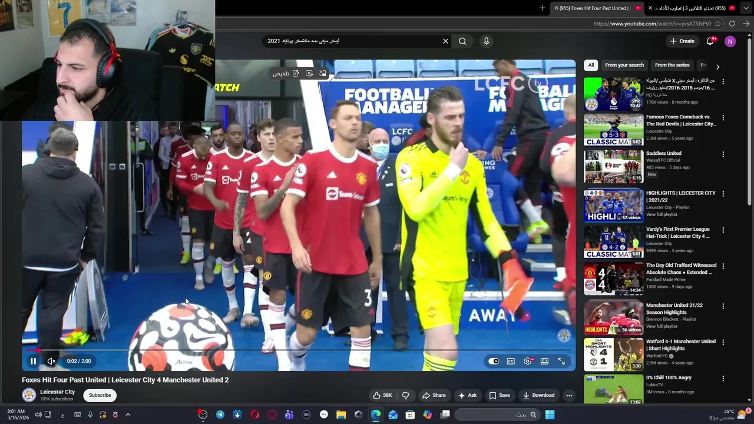Screen dimensions: 754x424
Task: Subscribe to Leicester City channel
Action: pos(100,395)
